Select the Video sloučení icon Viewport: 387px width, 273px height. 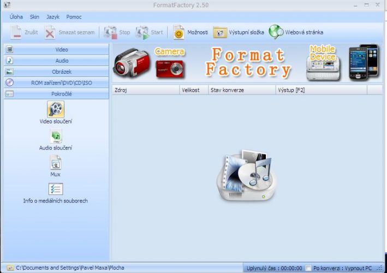[56, 109]
